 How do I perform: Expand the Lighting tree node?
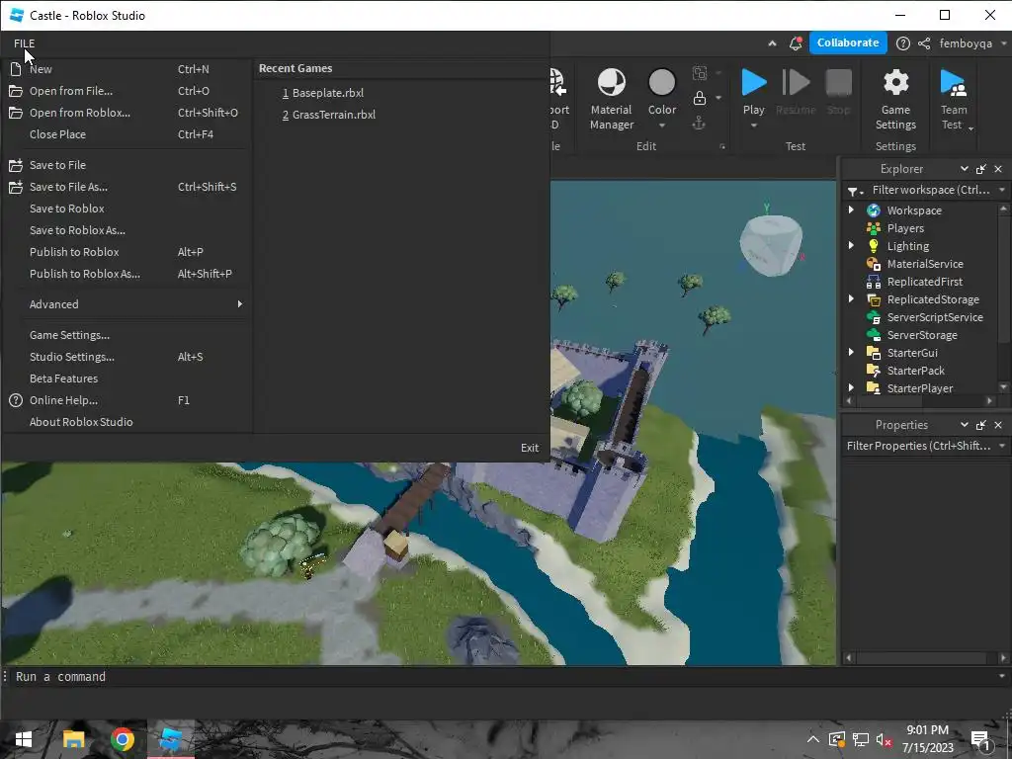coord(851,245)
